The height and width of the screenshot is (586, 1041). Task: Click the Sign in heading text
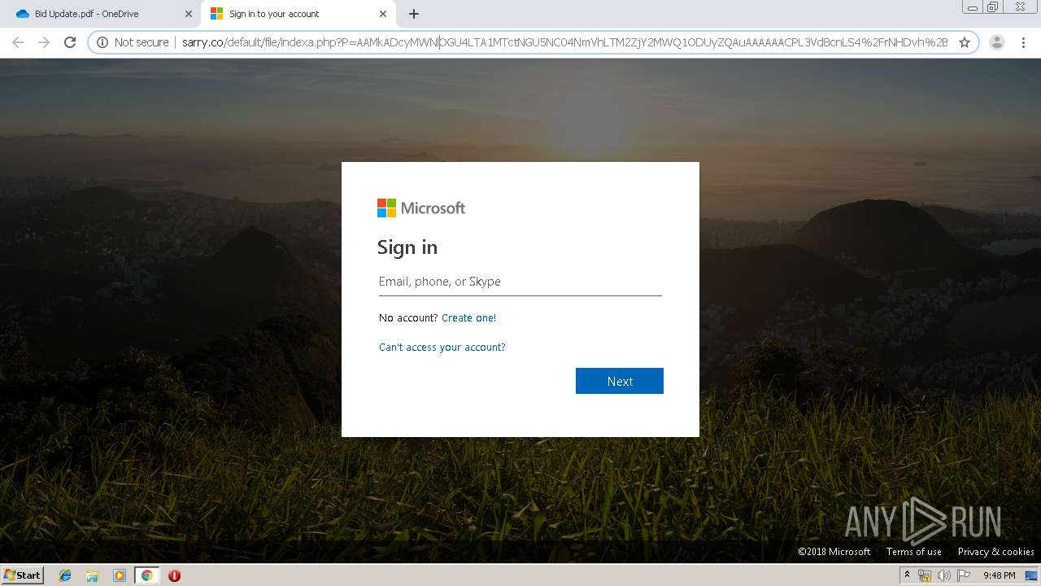click(407, 247)
